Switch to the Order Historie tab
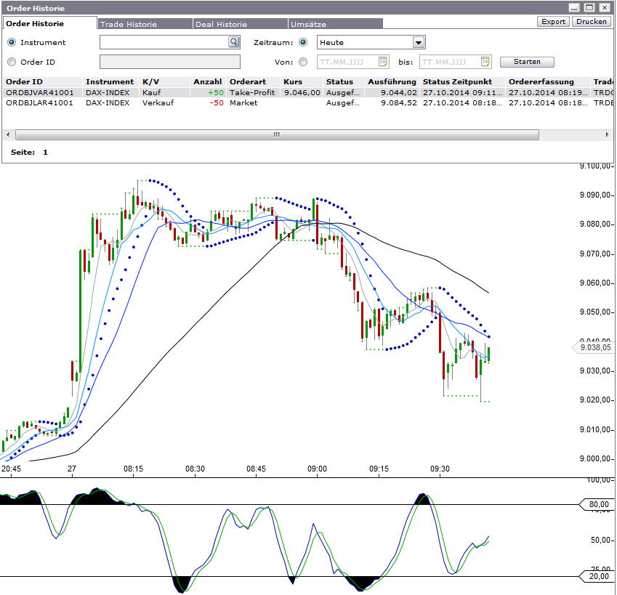The width and height of the screenshot is (617, 595). 49,23
